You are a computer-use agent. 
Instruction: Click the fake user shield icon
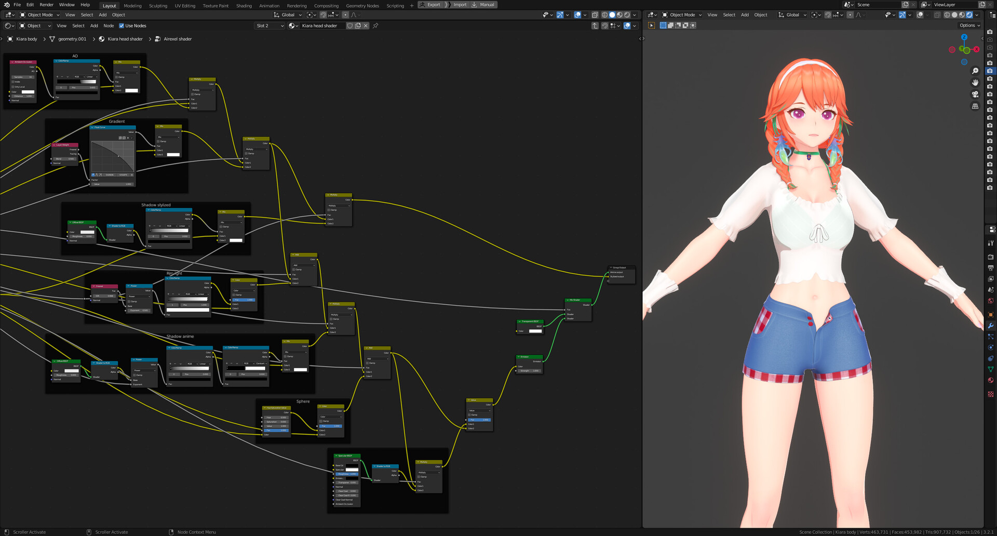coord(350,25)
